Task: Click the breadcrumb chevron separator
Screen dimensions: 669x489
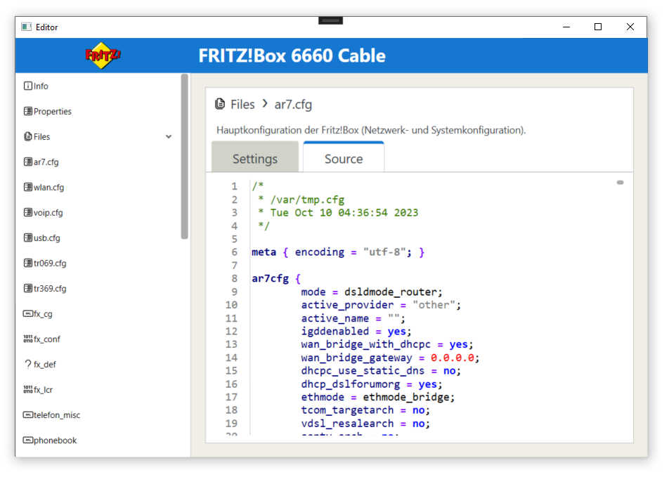Action: click(265, 104)
